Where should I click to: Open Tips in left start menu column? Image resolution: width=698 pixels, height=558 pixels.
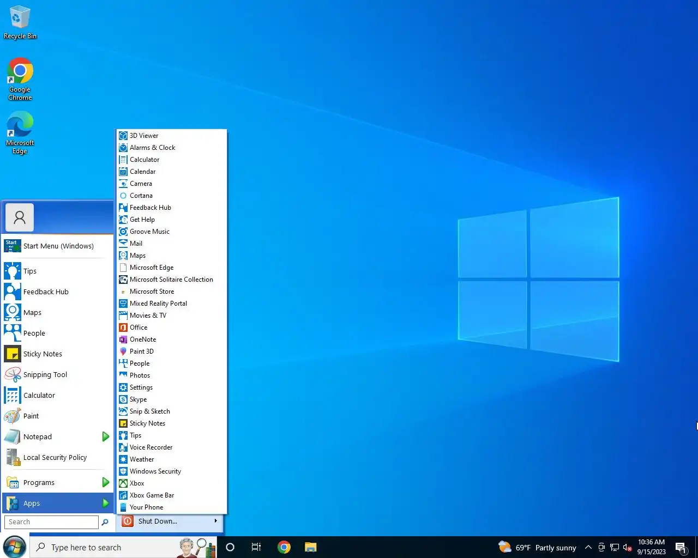click(x=58, y=271)
